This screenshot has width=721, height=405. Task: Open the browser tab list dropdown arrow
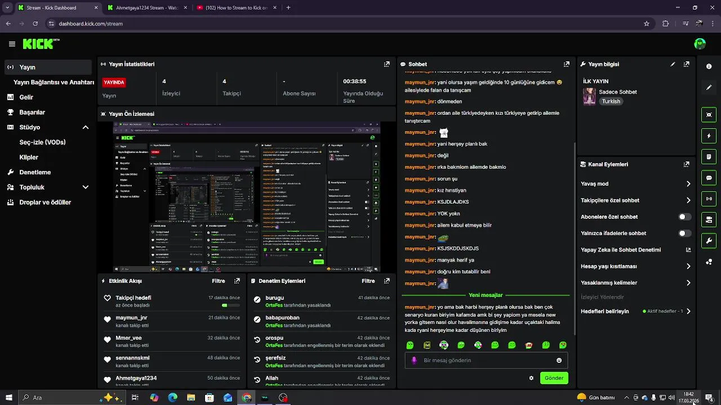click(7, 8)
